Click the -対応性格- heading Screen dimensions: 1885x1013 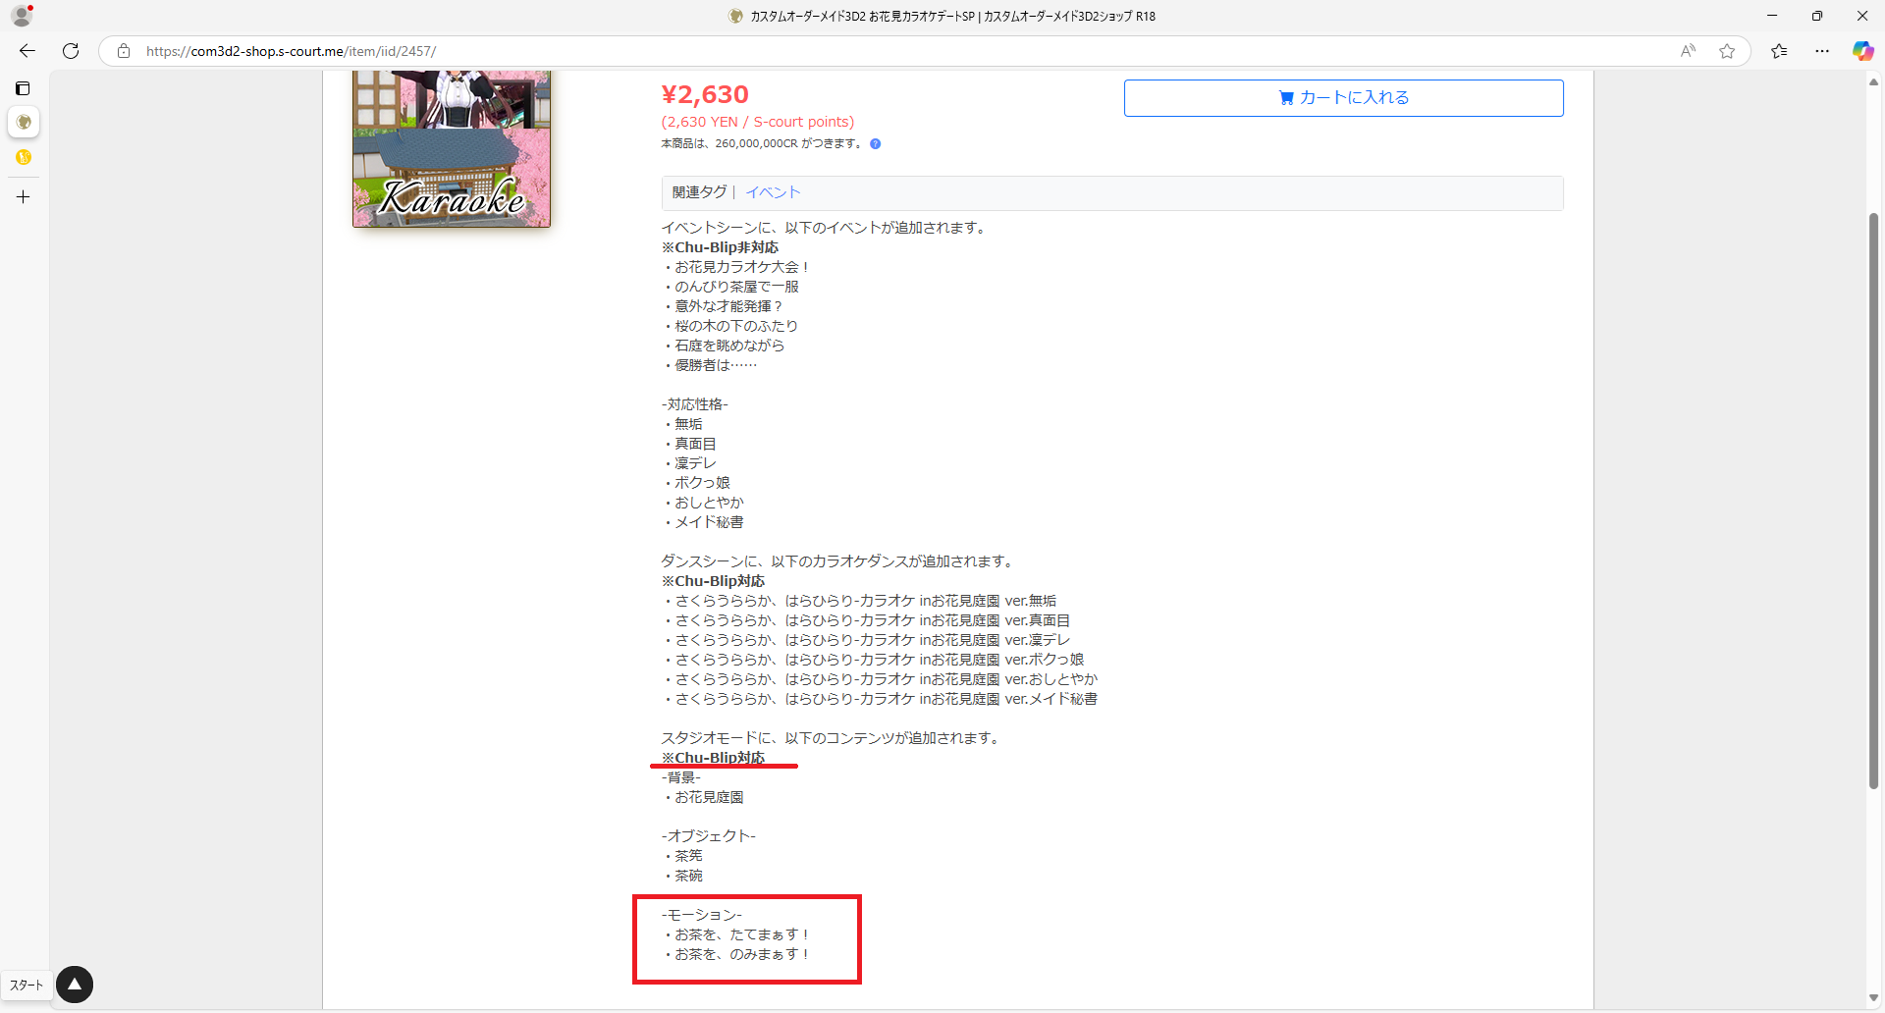pyautogui.click(x=694, y=404)
